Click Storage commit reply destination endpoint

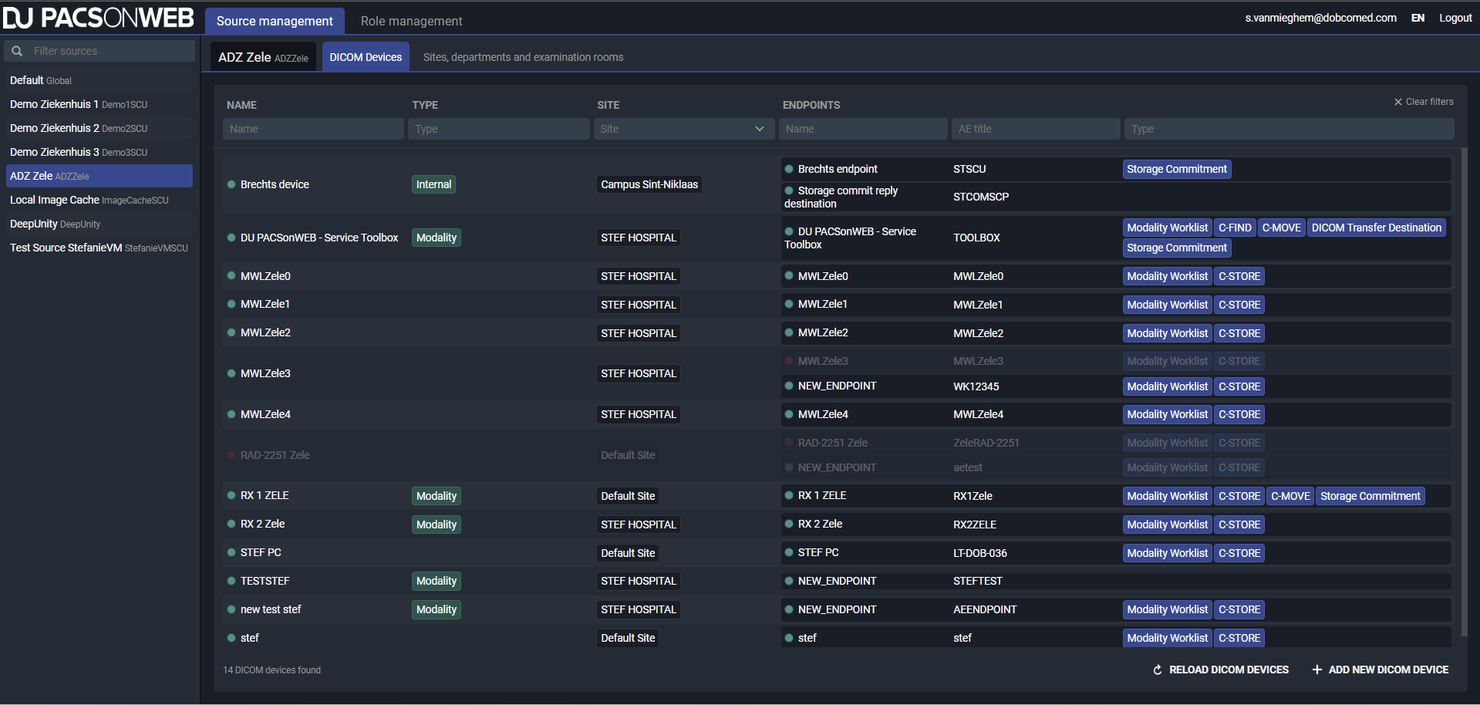[x=841, y=197]
